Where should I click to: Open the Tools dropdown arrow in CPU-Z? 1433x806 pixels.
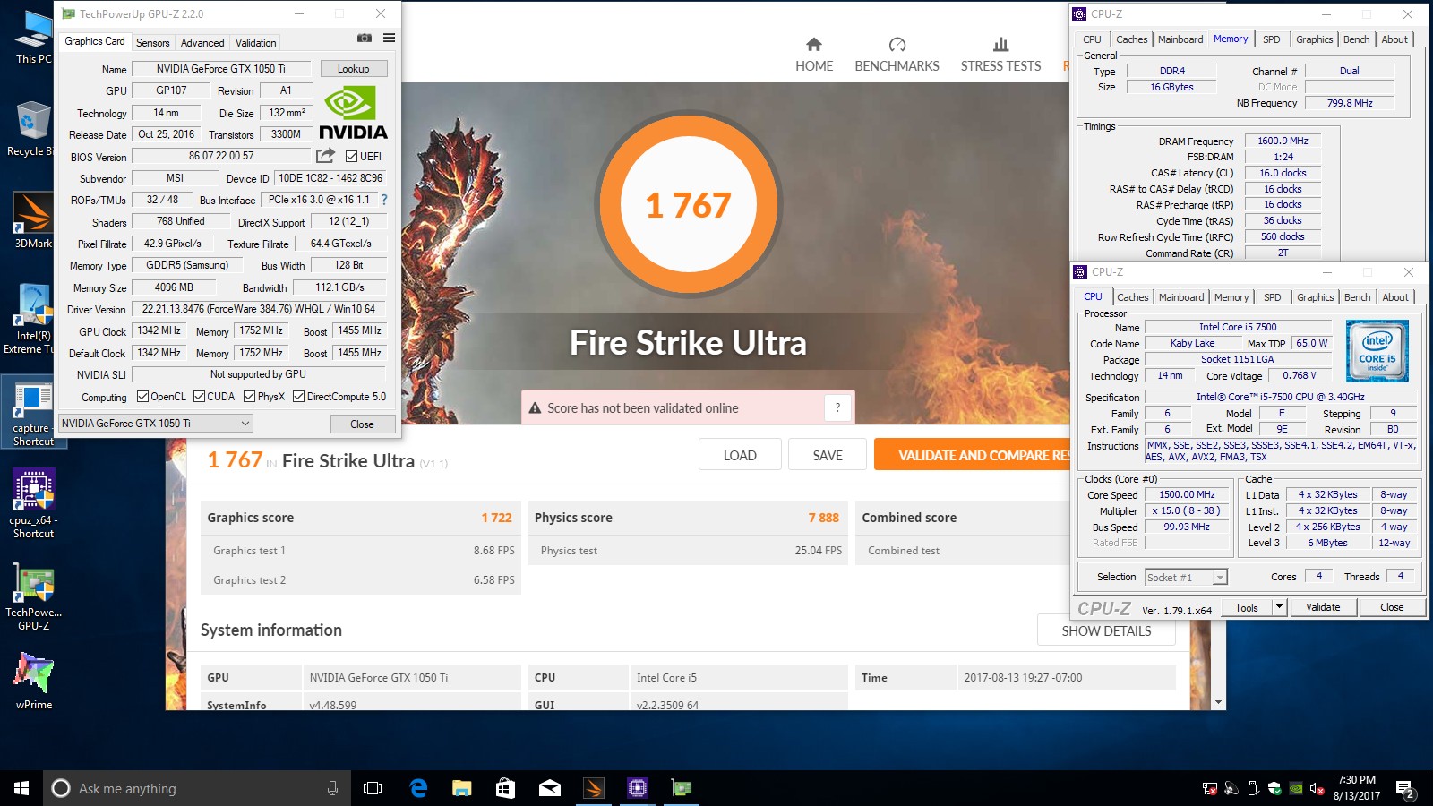pyautogui.click(x=1279, y=607)
